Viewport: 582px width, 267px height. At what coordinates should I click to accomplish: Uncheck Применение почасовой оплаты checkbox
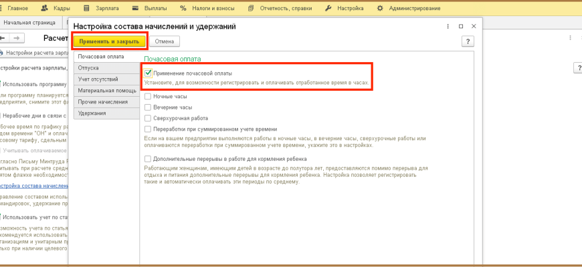pos(148,72)
